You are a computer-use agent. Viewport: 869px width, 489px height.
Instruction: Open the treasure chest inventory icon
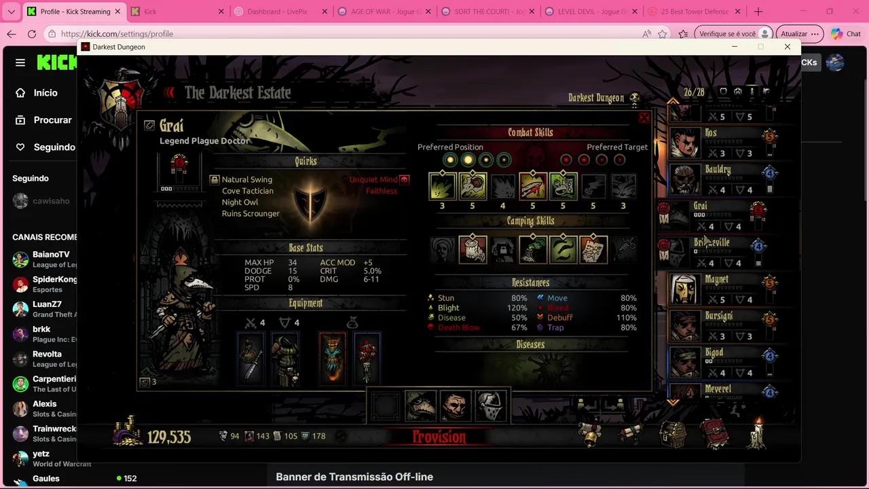tap(672, 433)
